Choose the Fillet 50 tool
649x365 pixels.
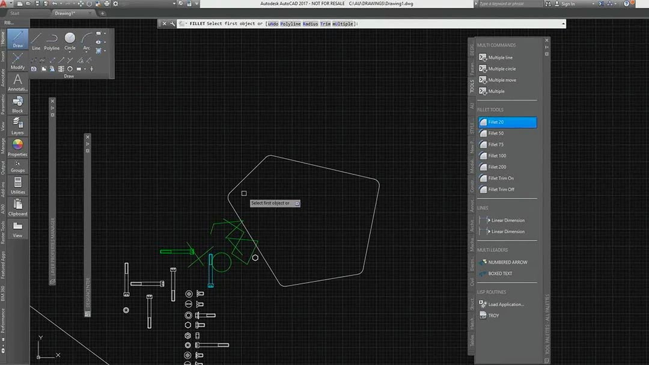(x=496, y=133)
